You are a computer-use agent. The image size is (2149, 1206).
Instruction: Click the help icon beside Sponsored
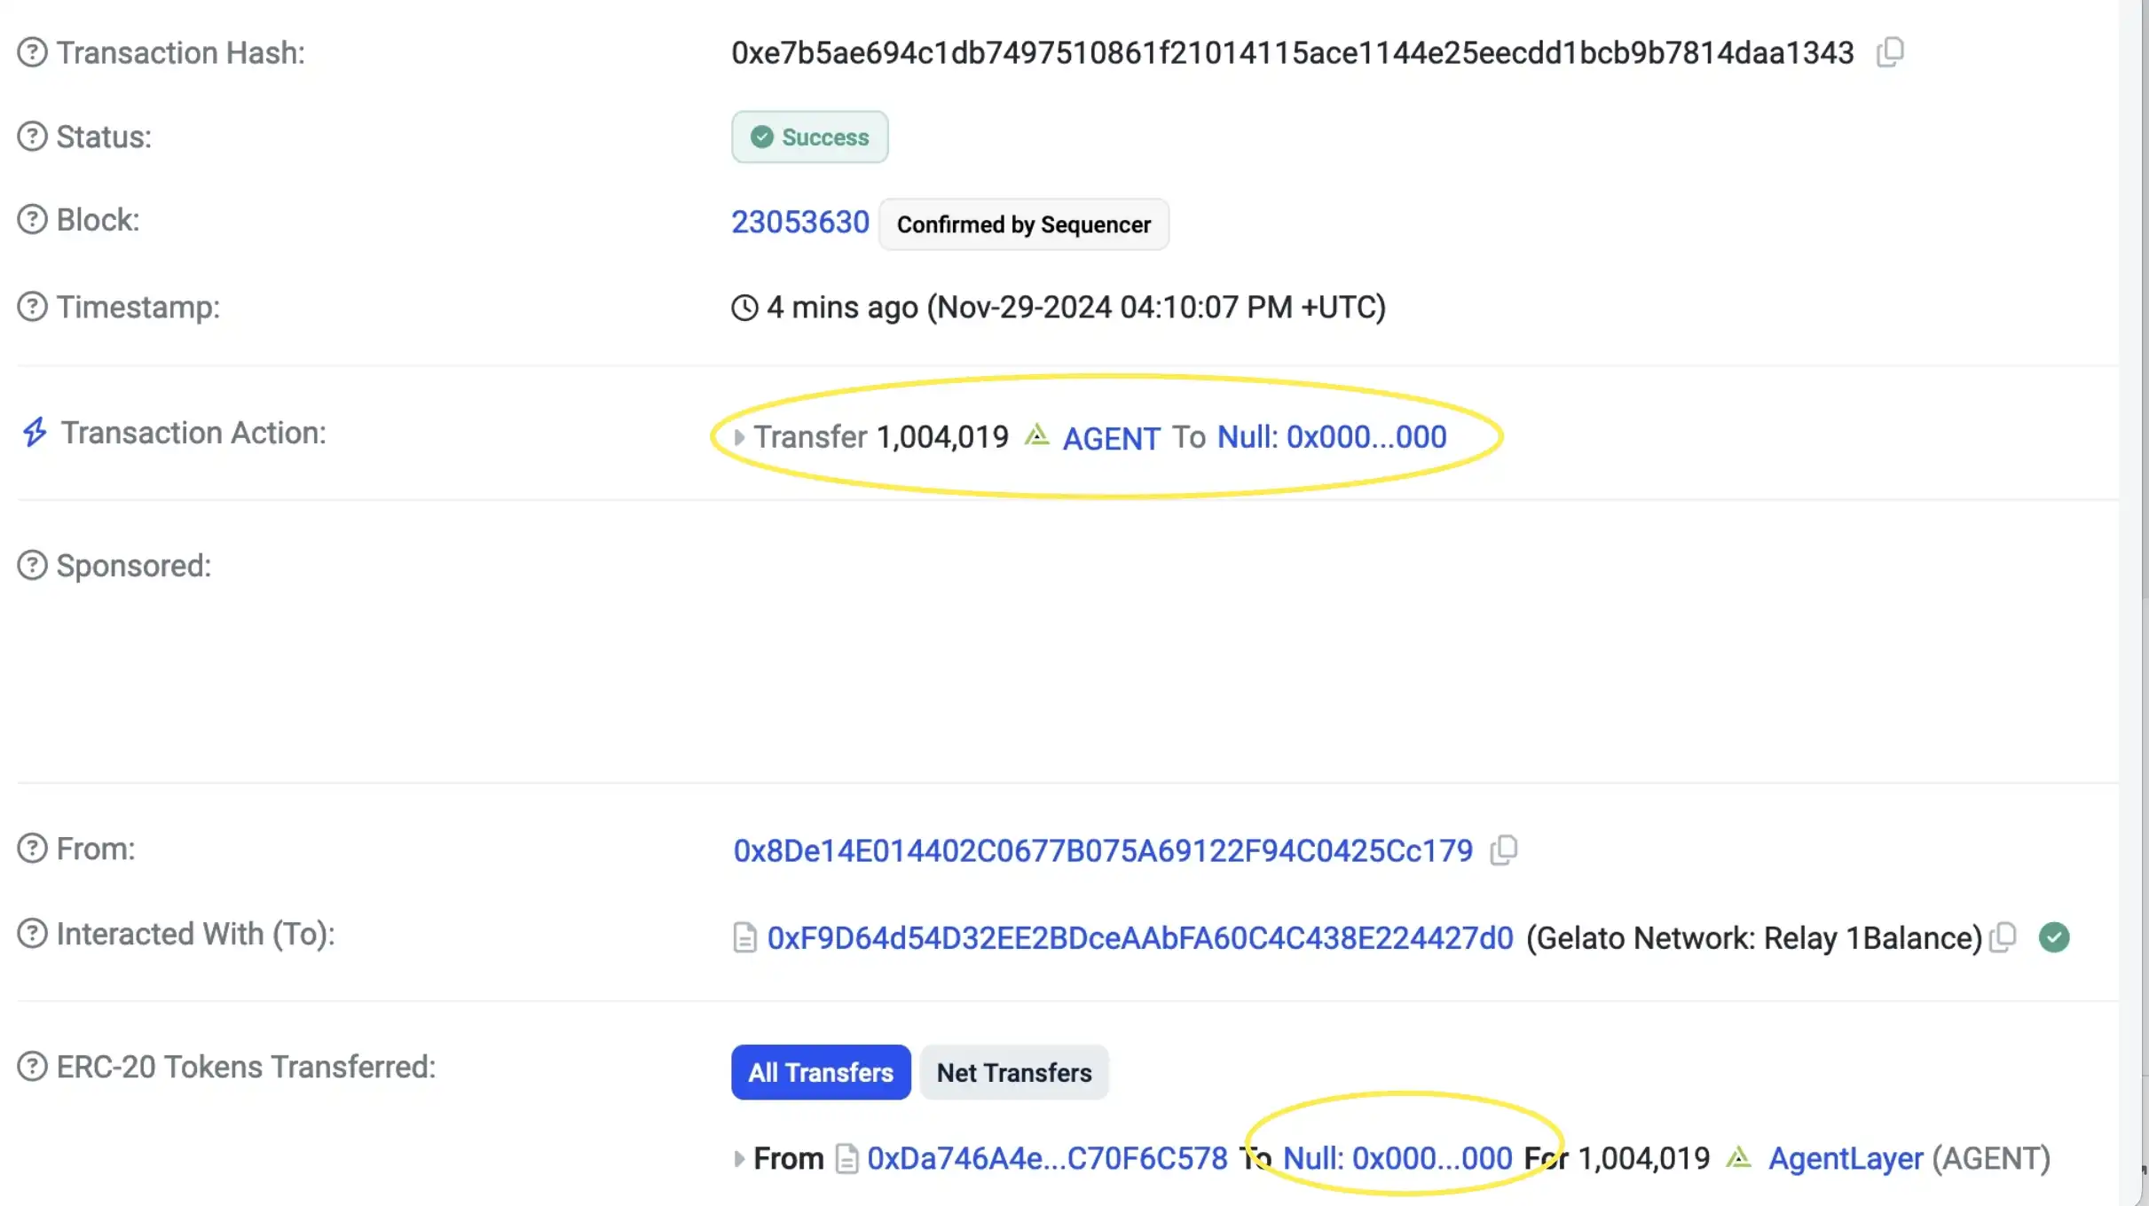tap(32, 566)
